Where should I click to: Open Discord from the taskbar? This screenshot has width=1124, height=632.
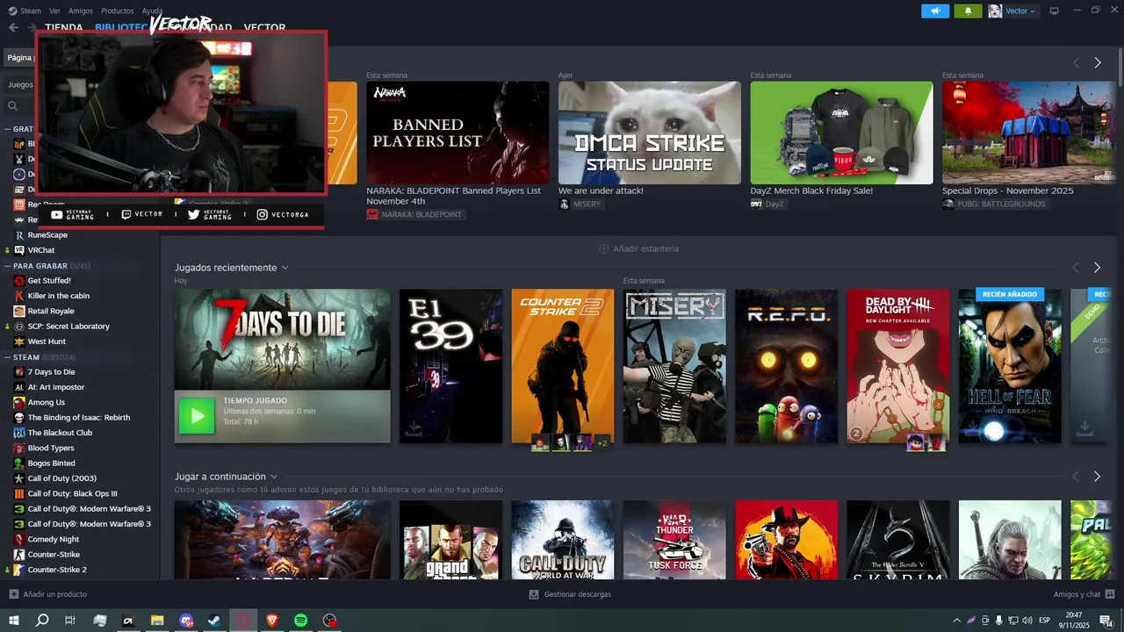pyautogui.click(x=186, y=621)
